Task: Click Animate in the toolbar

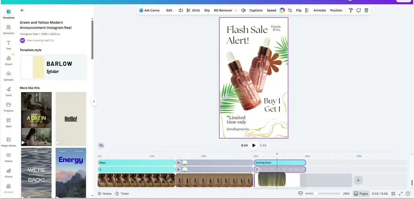Action: coord(320,10)
